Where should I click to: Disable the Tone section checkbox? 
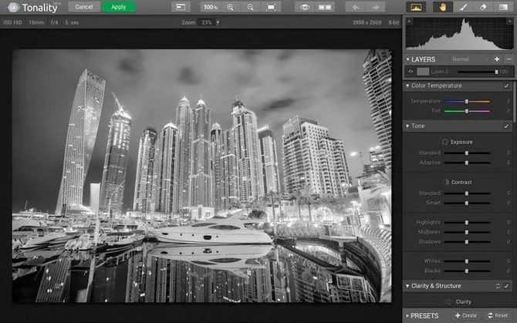pyautogui.click(x=506, y=126)
